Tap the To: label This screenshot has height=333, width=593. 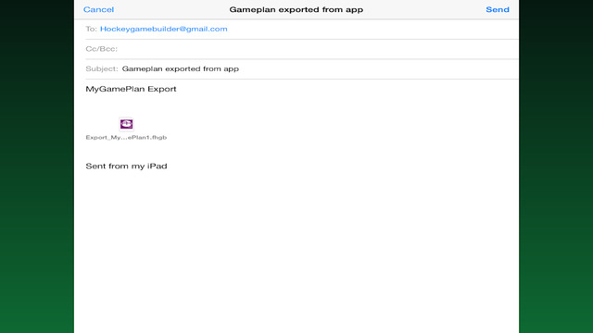pos(91,29)
